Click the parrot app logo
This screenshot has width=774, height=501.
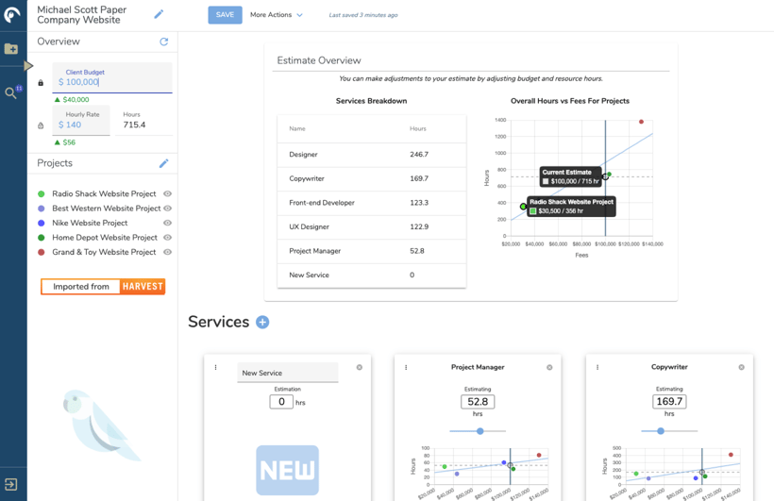tap(12, 15)
